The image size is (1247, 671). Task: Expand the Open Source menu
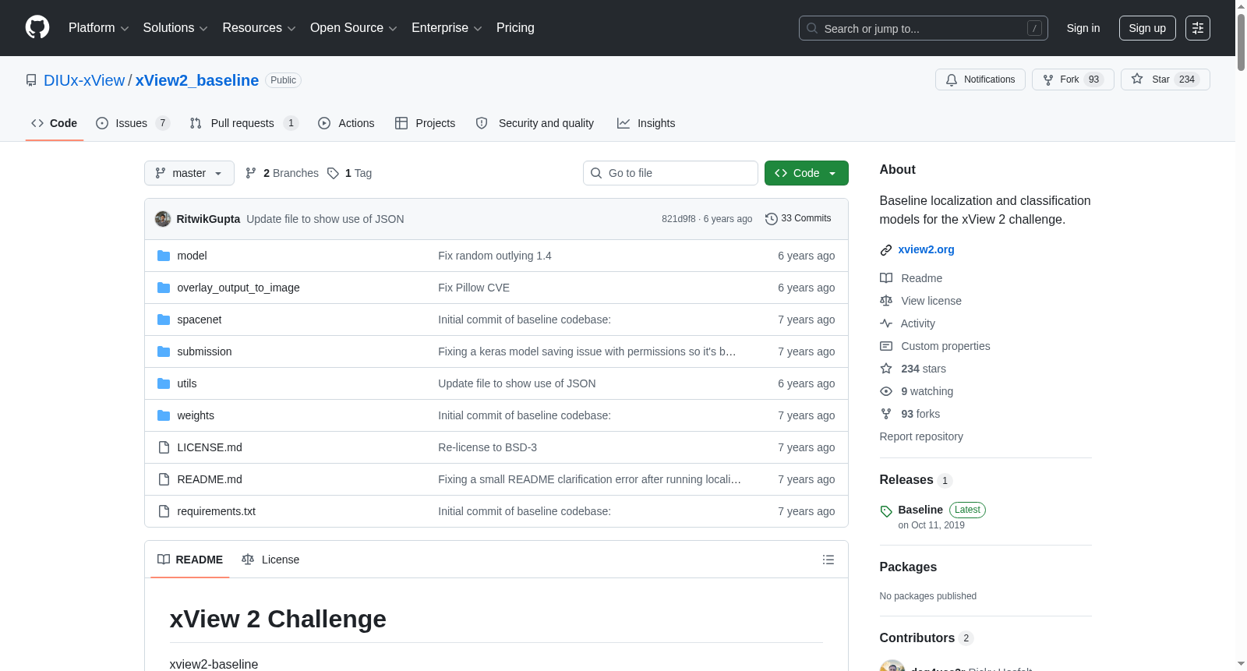click(x=354, y=28)
